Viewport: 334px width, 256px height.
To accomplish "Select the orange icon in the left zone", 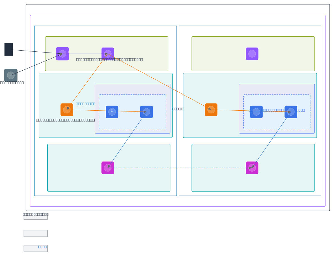I will (67, 110).
